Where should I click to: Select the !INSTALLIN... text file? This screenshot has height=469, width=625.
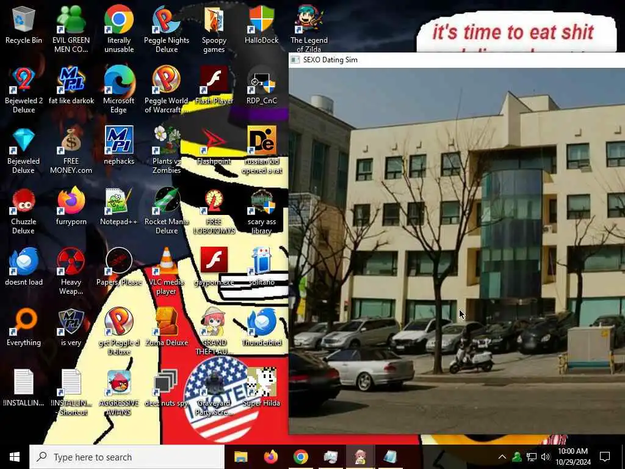(x=24, y=389)
